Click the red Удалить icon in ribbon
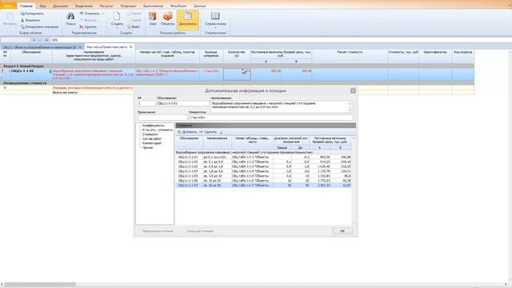512x288 pixels. tap(82, 26)
